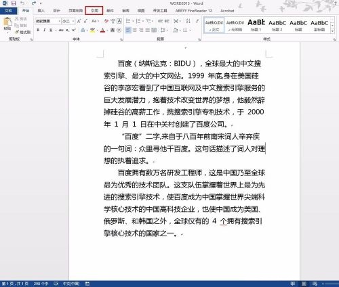
Task: Apply text effects to the selection
Action: point(83,30)
